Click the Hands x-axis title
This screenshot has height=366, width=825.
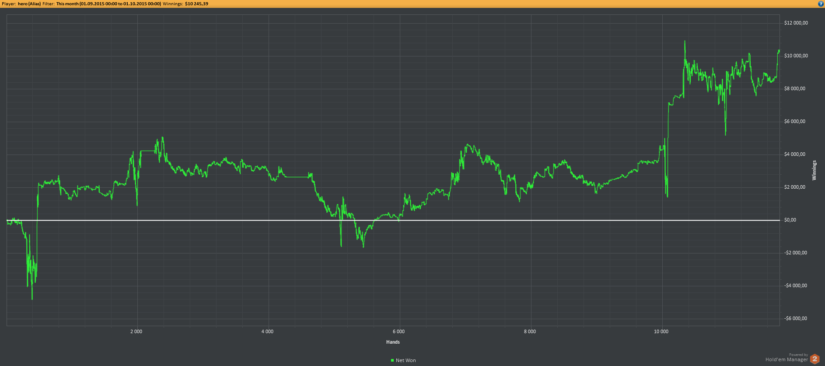[x=393, y=342]
